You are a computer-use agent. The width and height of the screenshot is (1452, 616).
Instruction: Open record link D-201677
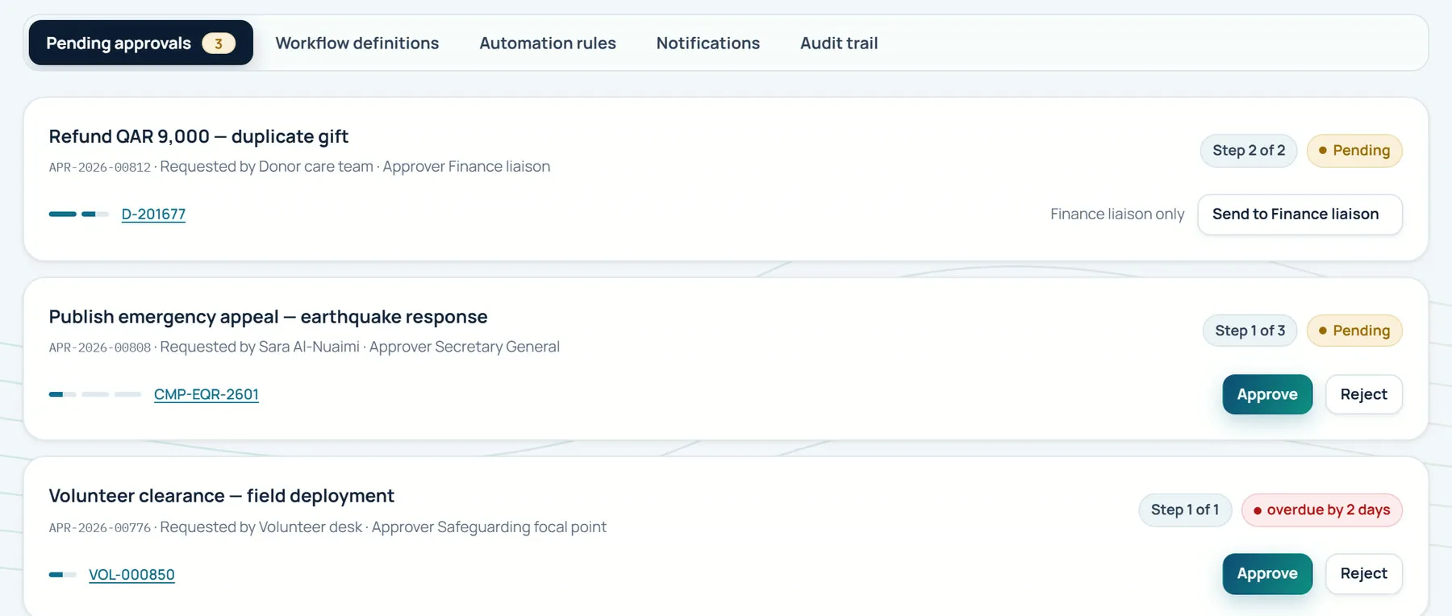[x=153, y=214]
